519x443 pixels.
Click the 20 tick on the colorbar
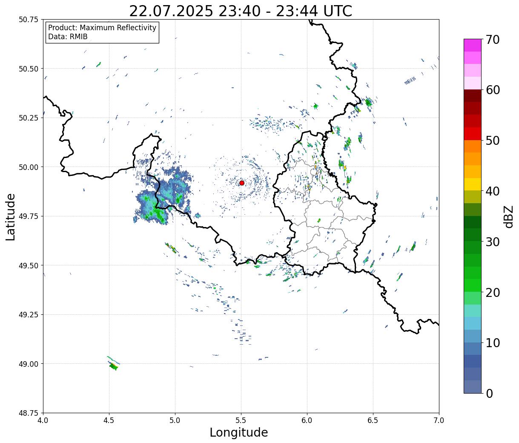[492, 292]
